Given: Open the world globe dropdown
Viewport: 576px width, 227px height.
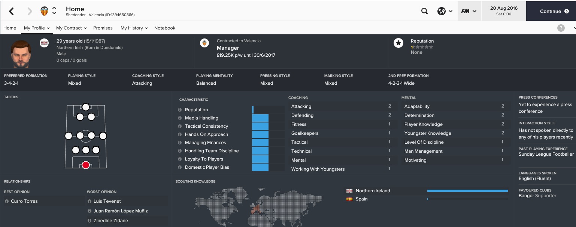Looking at the screenshot, I should pos(445,11).
